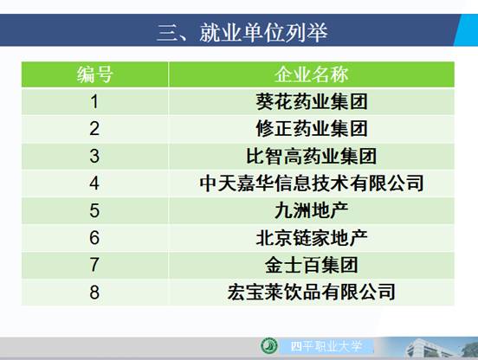The height and width of the screenshot is (360, 478).
Task: Select the 宏宝莱饮品有限公司 cell
Action: click(x=311, y=292)
